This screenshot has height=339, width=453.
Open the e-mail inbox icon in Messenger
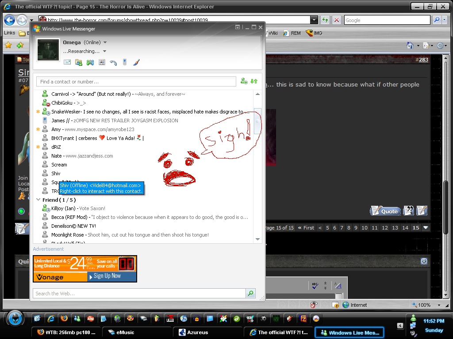[67, 62]
